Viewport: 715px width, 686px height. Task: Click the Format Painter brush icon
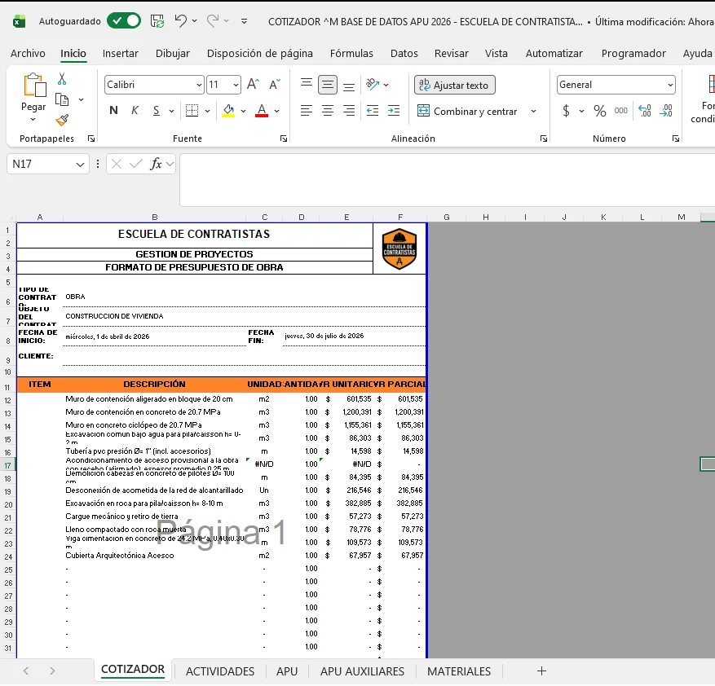click(62, 120)
